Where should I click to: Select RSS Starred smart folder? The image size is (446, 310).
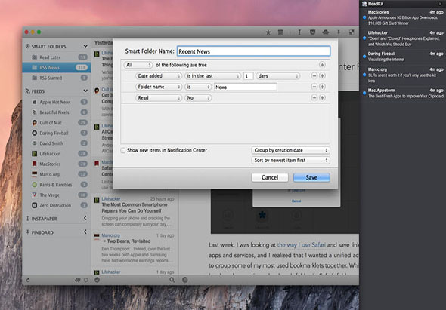coord(57,78)
